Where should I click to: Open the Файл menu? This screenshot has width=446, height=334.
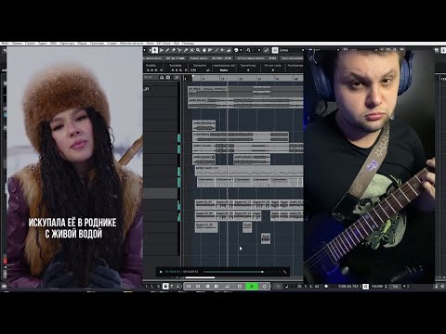tap(6, 44)
